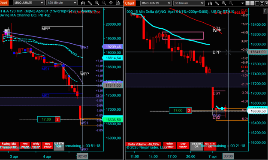Open the bar type icon on the 120 Minute chart
Viewport: 268px width, 160px height.
[83, 3]
